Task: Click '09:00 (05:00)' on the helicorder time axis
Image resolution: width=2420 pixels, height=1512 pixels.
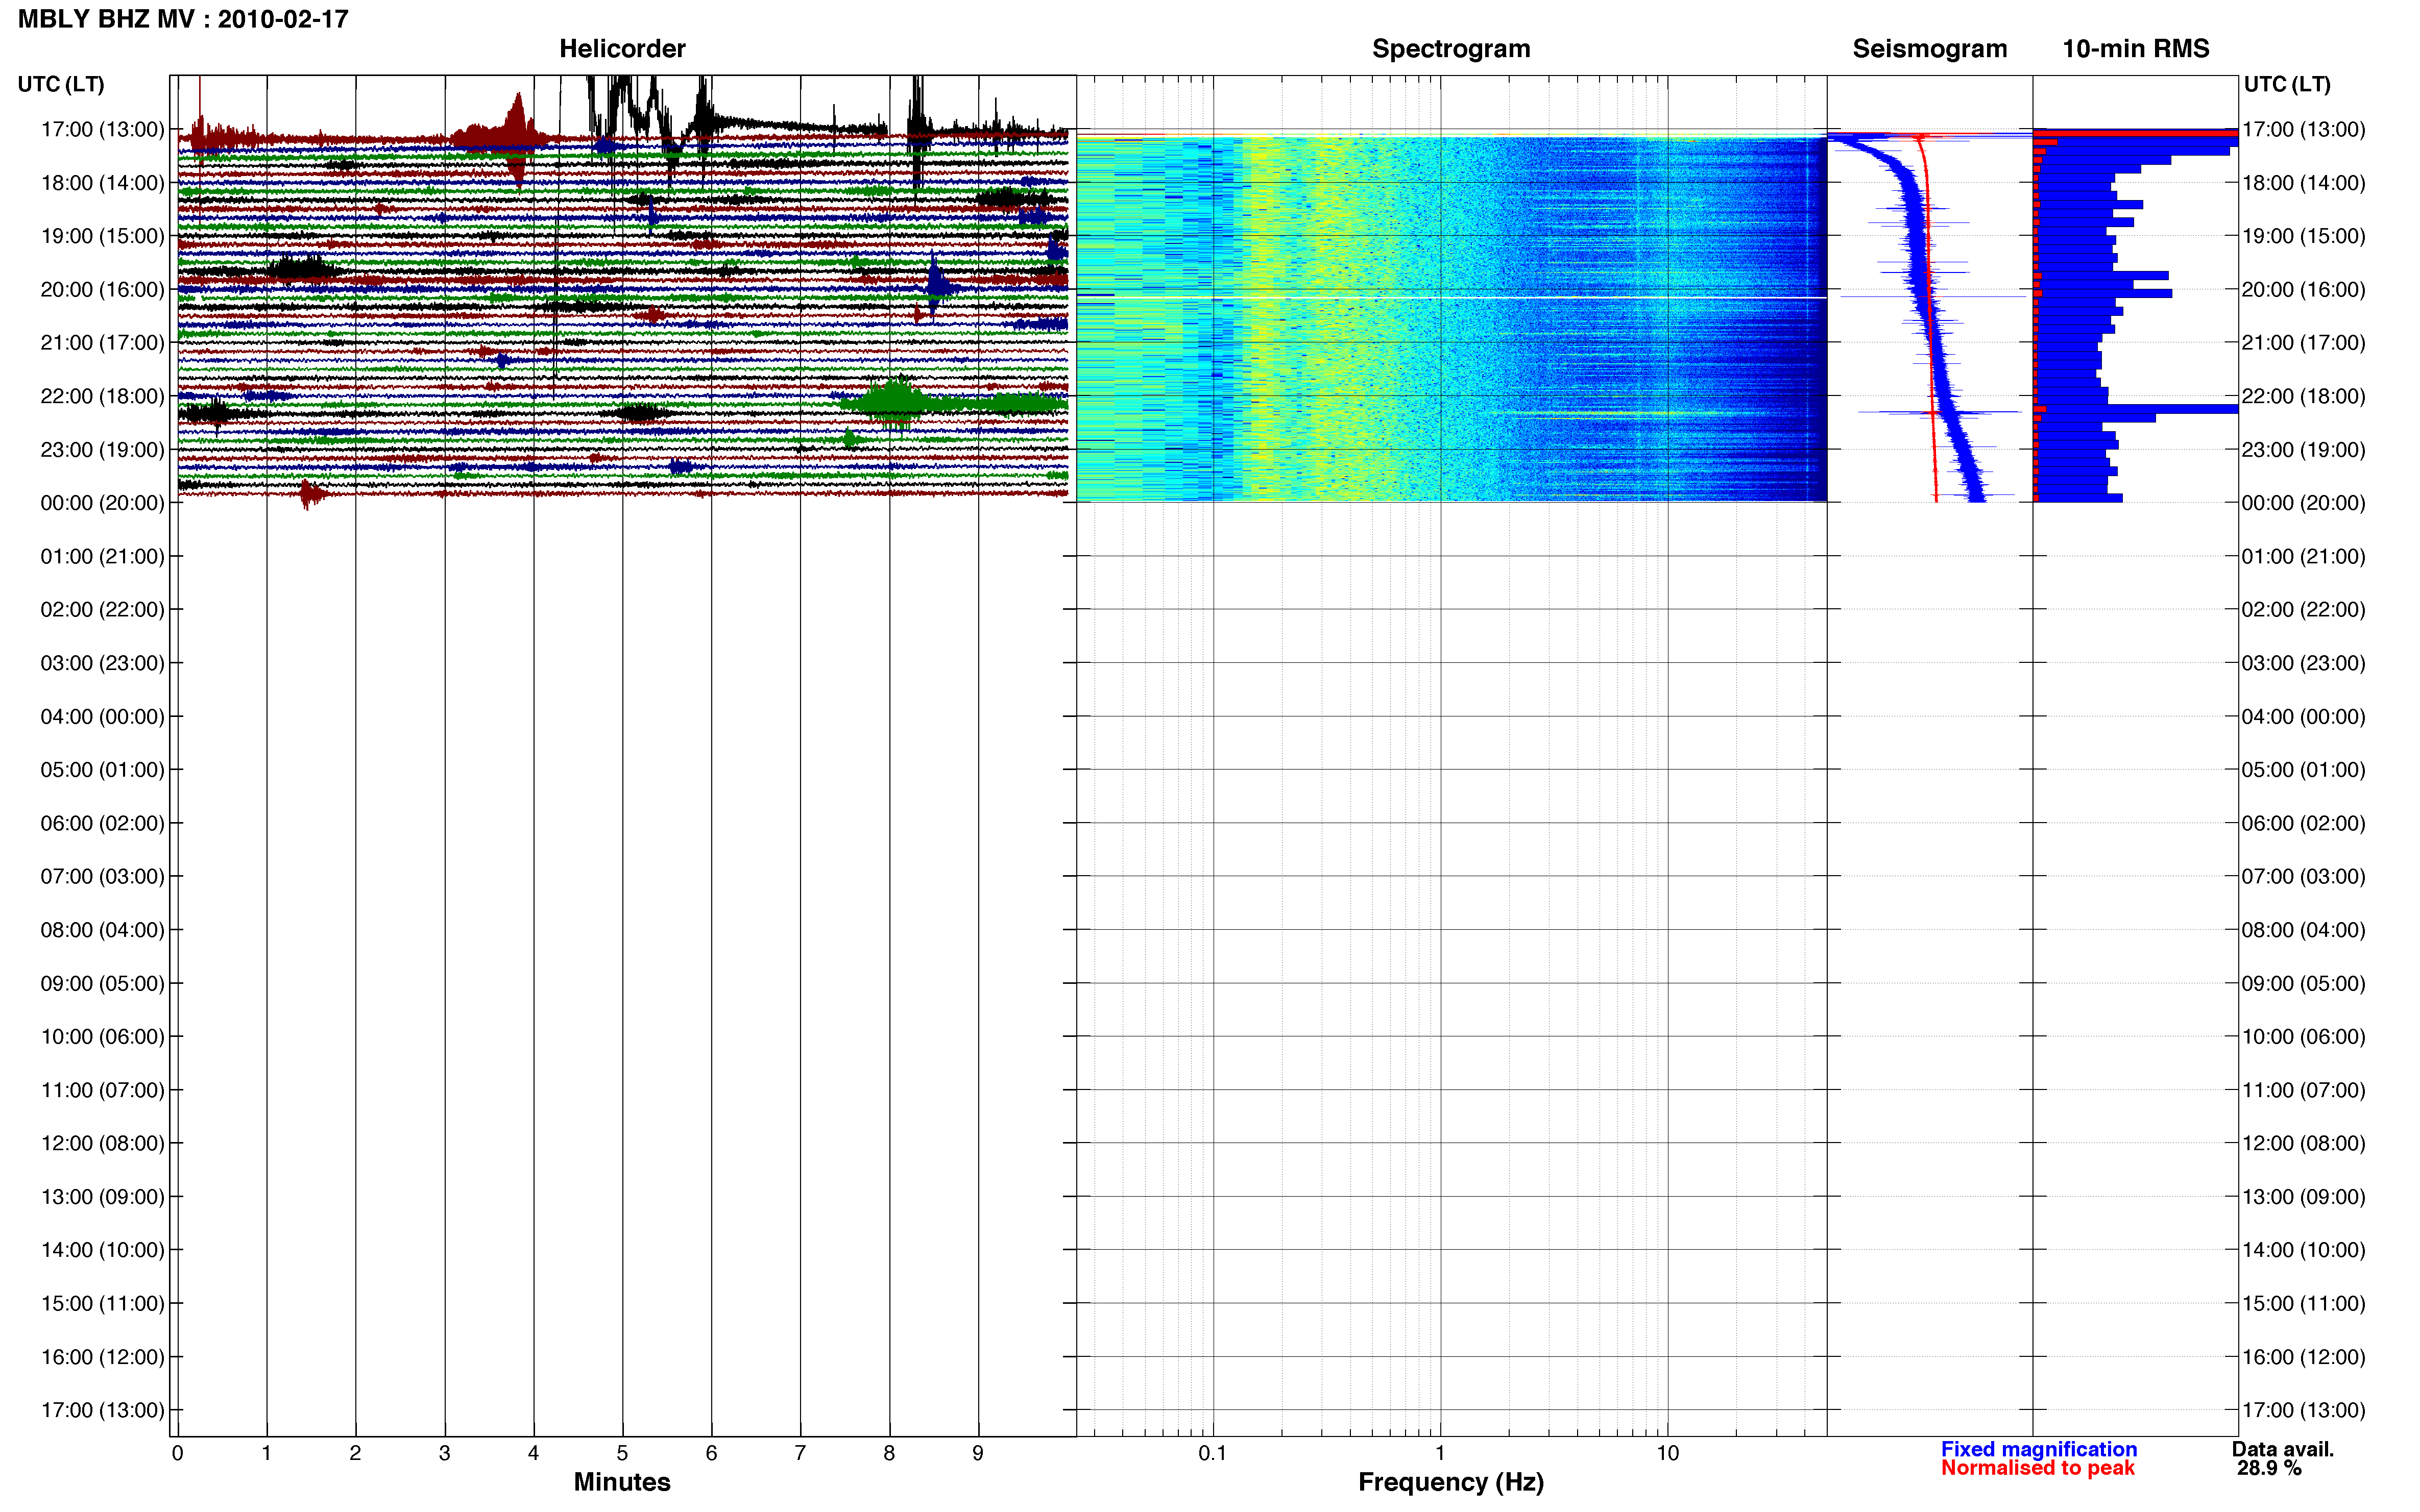Action: (102, 983)
